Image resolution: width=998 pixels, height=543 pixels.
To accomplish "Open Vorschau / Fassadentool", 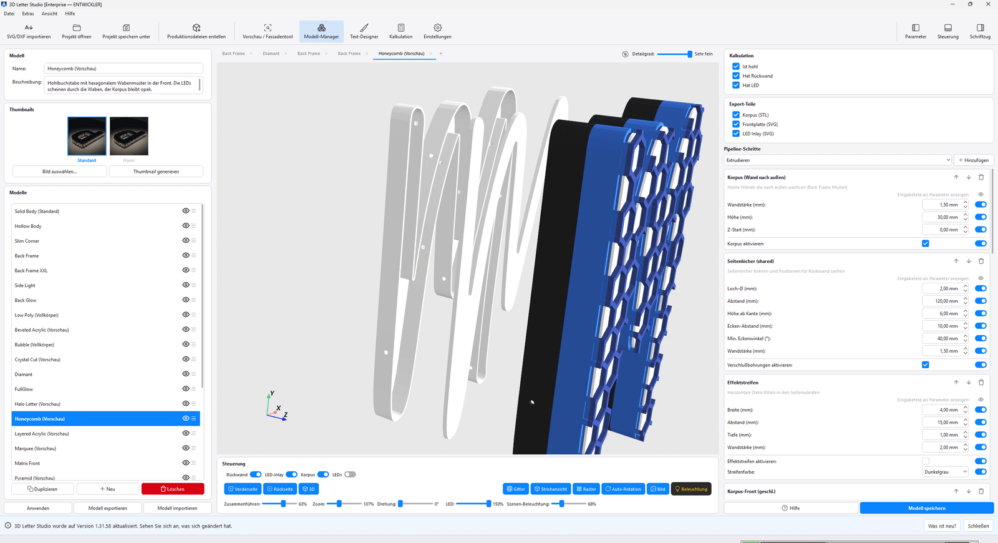I will pos(268,31).
